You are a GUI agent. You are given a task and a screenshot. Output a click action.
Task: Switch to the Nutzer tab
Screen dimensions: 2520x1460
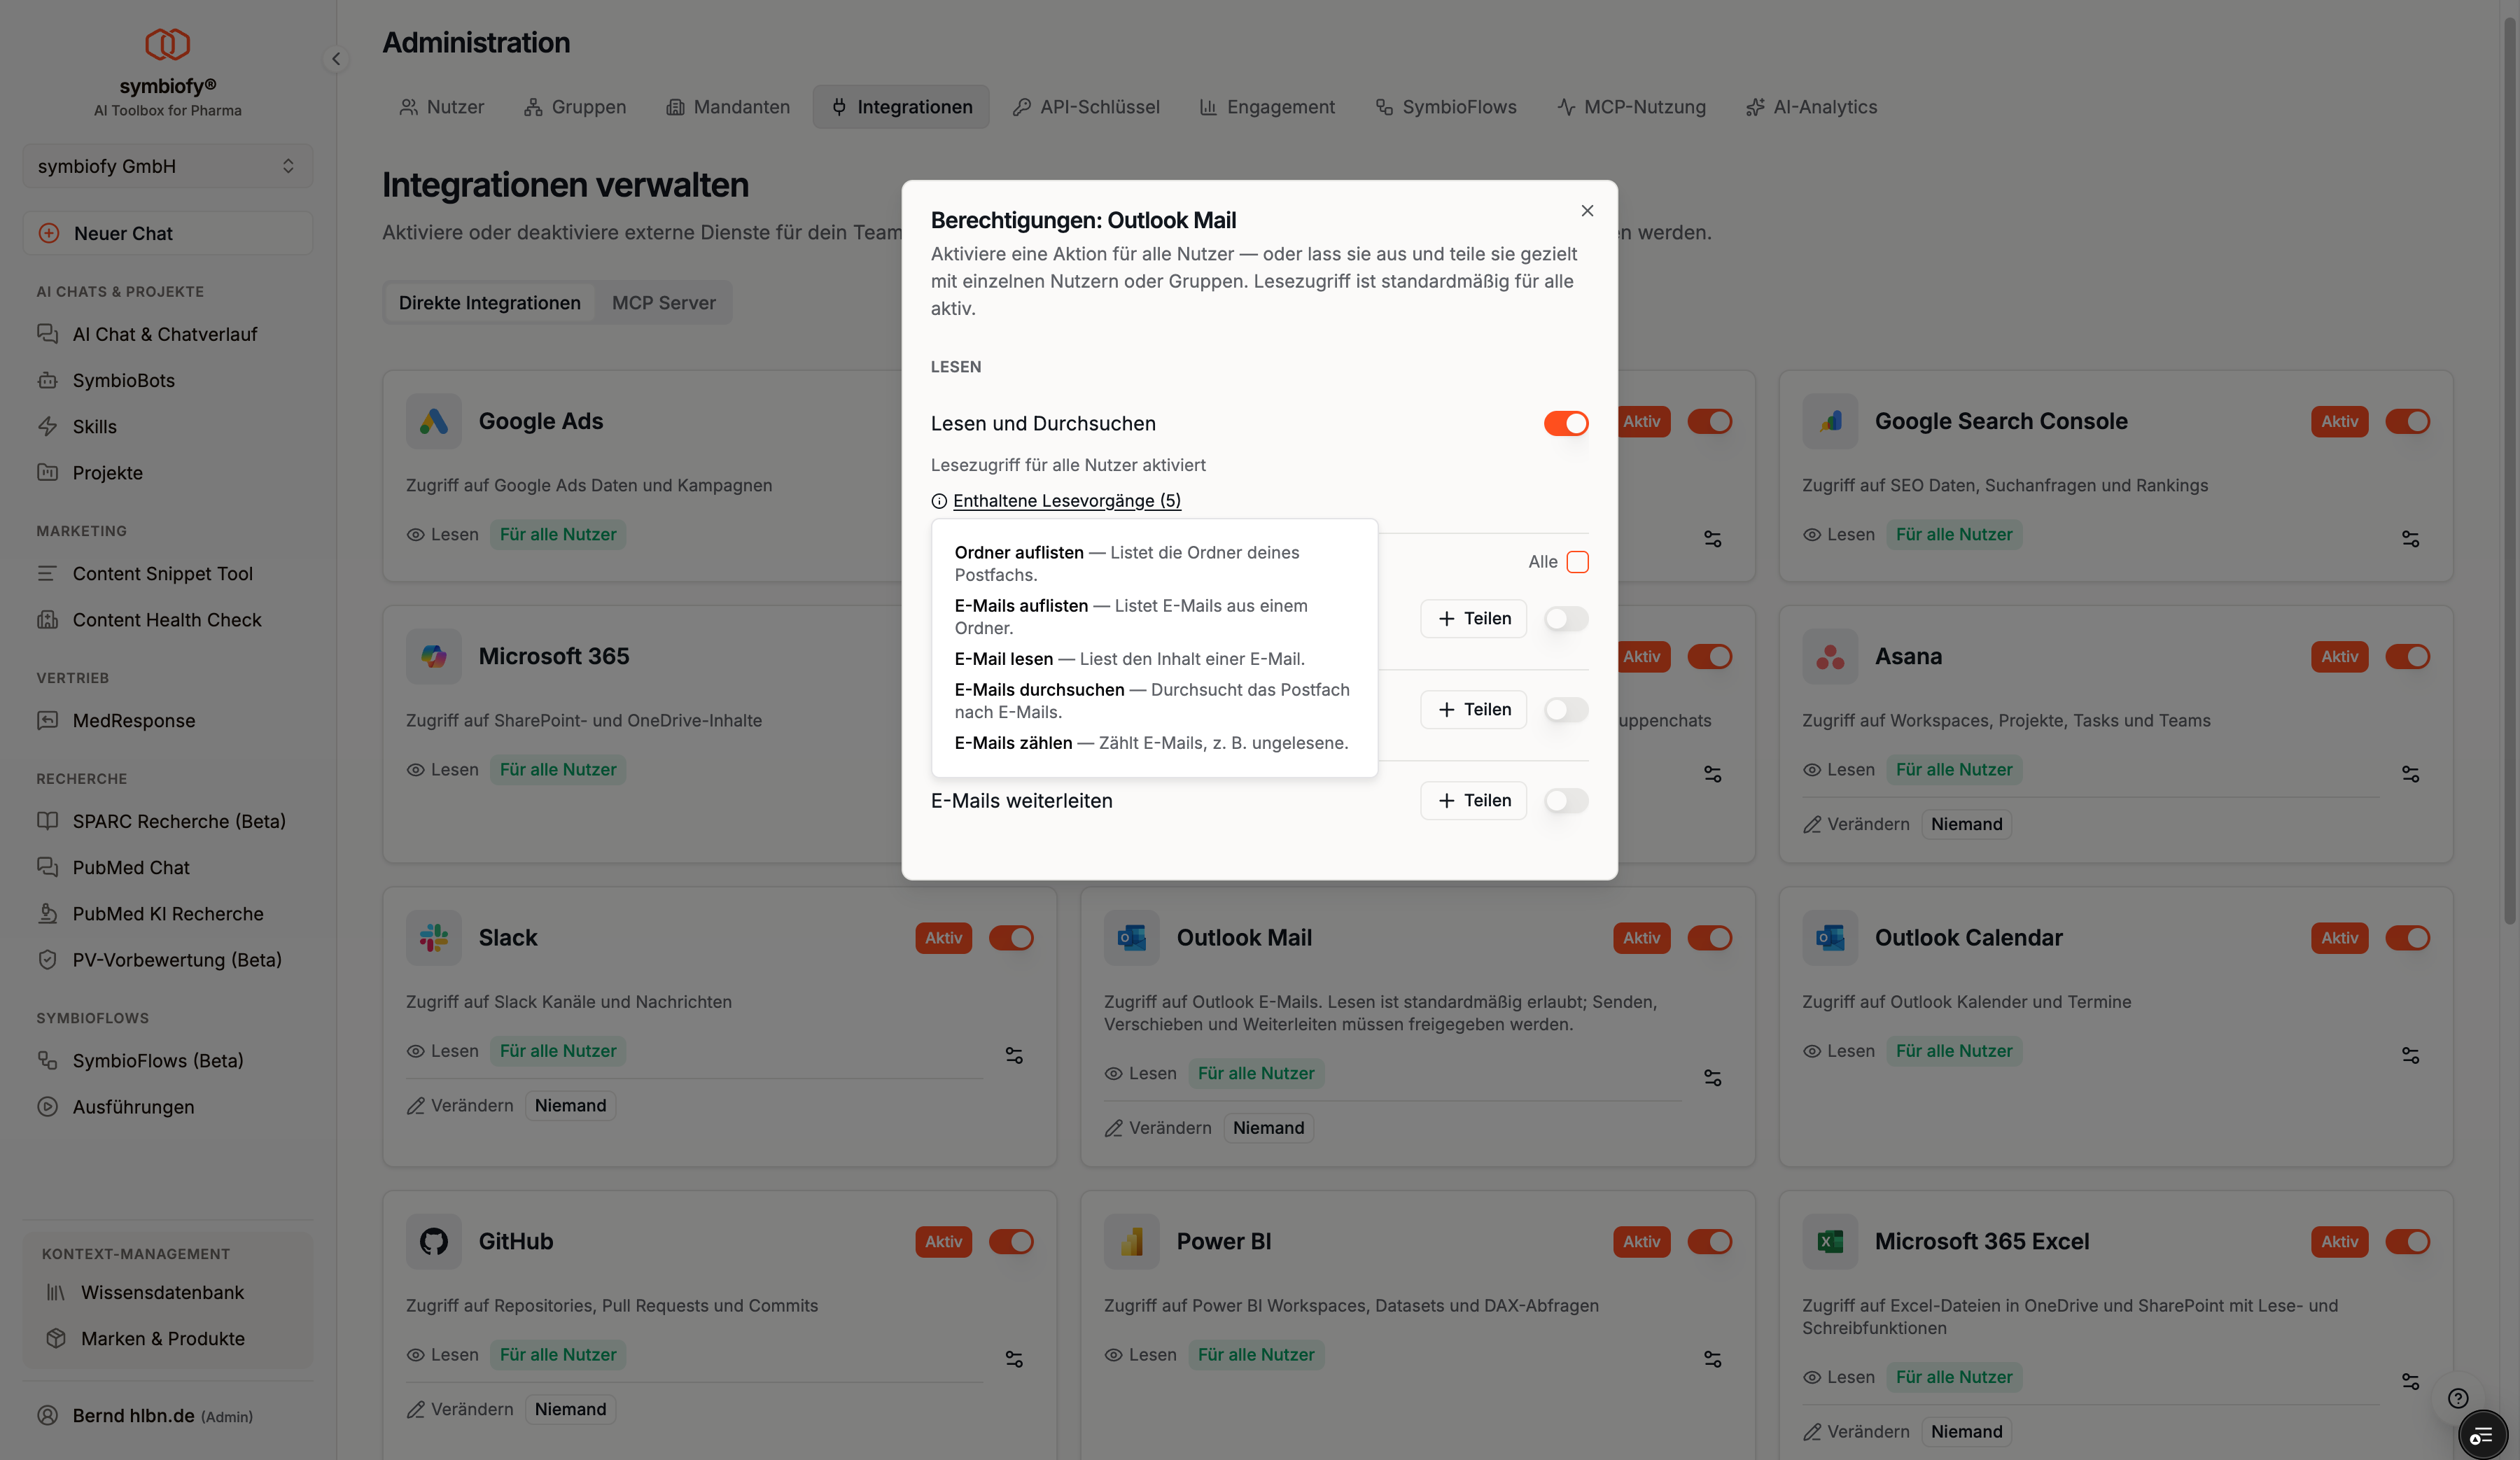pyautogui.click(x=441, y=107)
